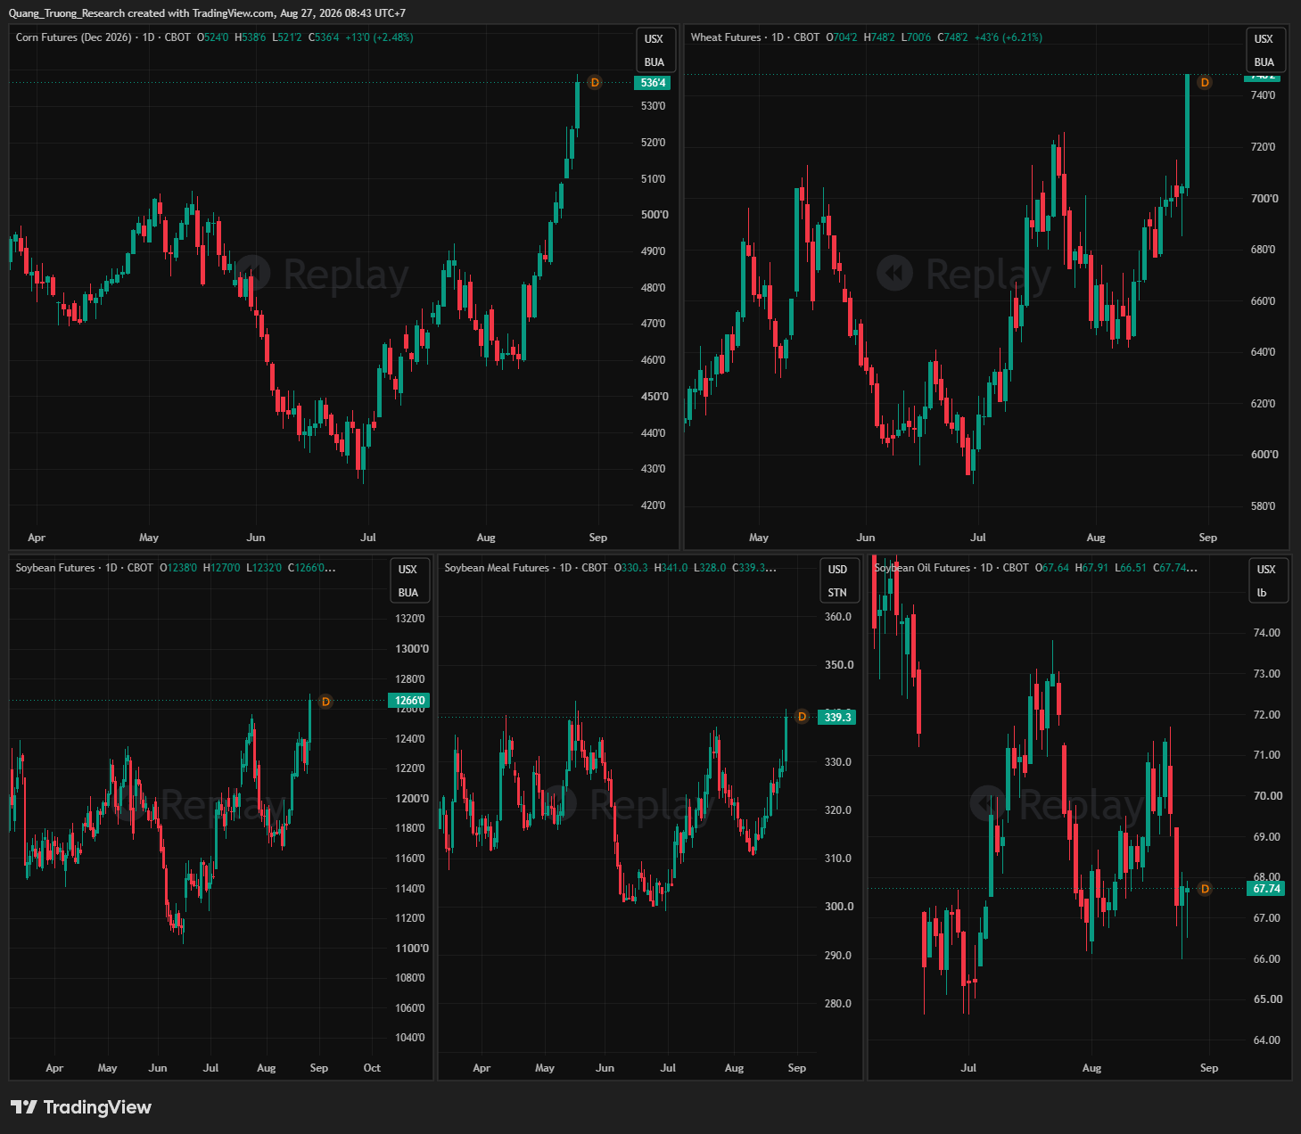Open the USD STN unit box on Soybean Meal chart
The width and height of the screenshot is (1301, 1134).
click(x=837, y=581)
